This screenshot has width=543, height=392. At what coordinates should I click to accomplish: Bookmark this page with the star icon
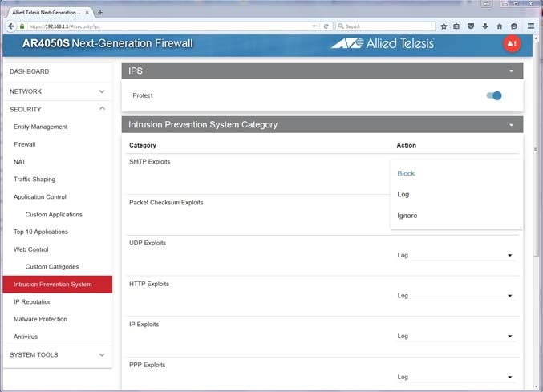pyautogui.click(x=444, y=26)
